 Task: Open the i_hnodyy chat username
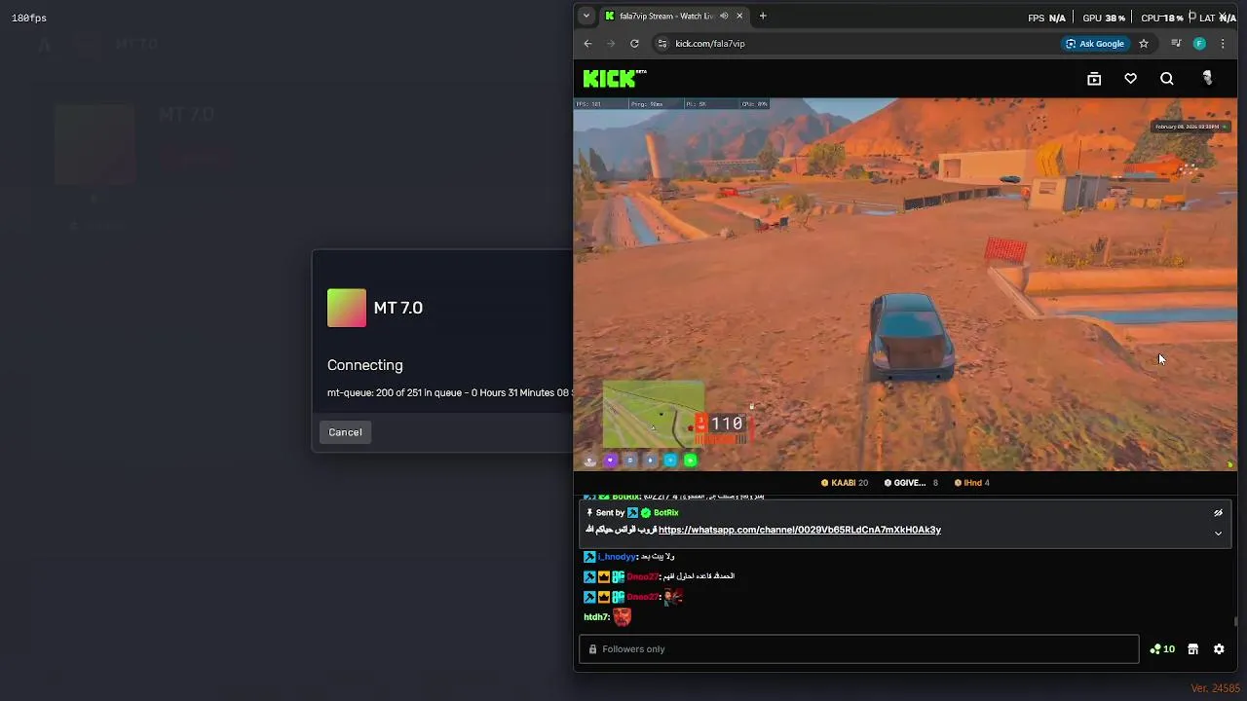tap(617, 557)
